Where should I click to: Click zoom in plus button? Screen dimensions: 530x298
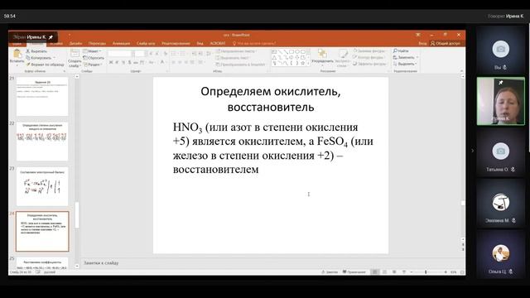446,272
